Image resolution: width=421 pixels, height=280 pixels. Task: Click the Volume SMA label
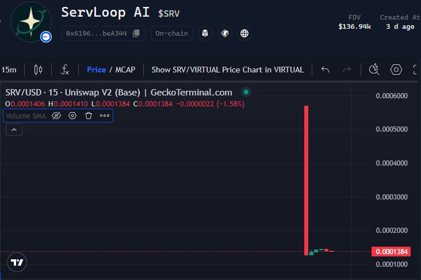(x=26, y=116)
